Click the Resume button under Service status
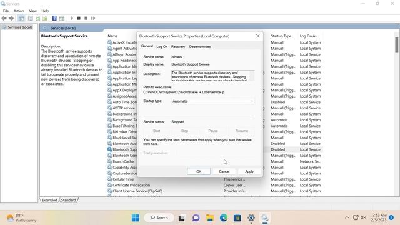Image resolution: width=400 pixels, height=225 pixels. click(242, 131)
